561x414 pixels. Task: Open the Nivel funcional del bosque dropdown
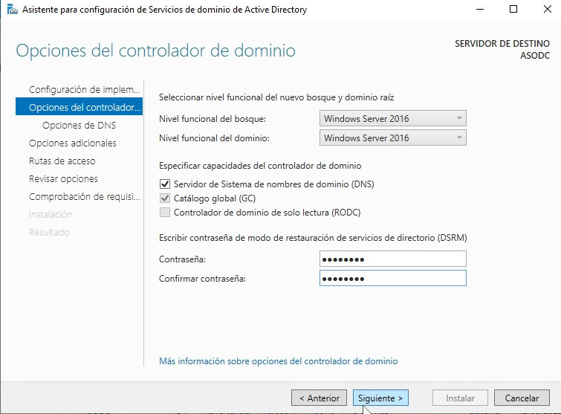point(392,118)
